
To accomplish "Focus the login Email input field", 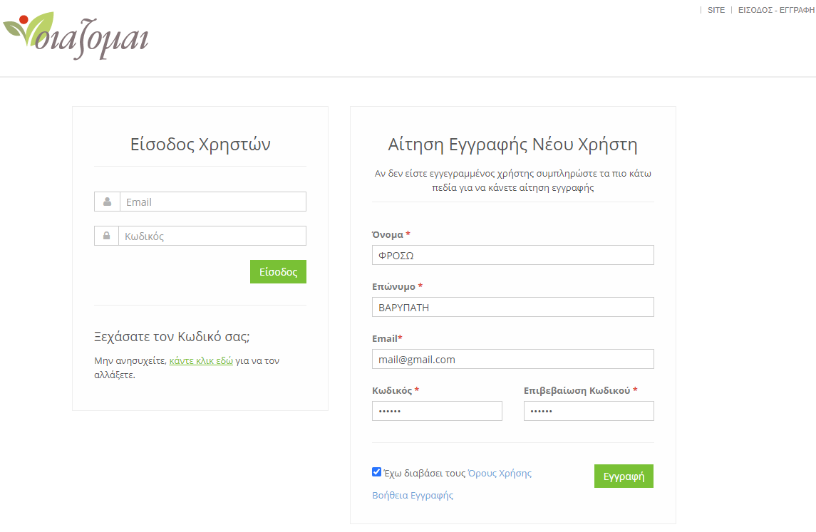I will click(212, 202).
